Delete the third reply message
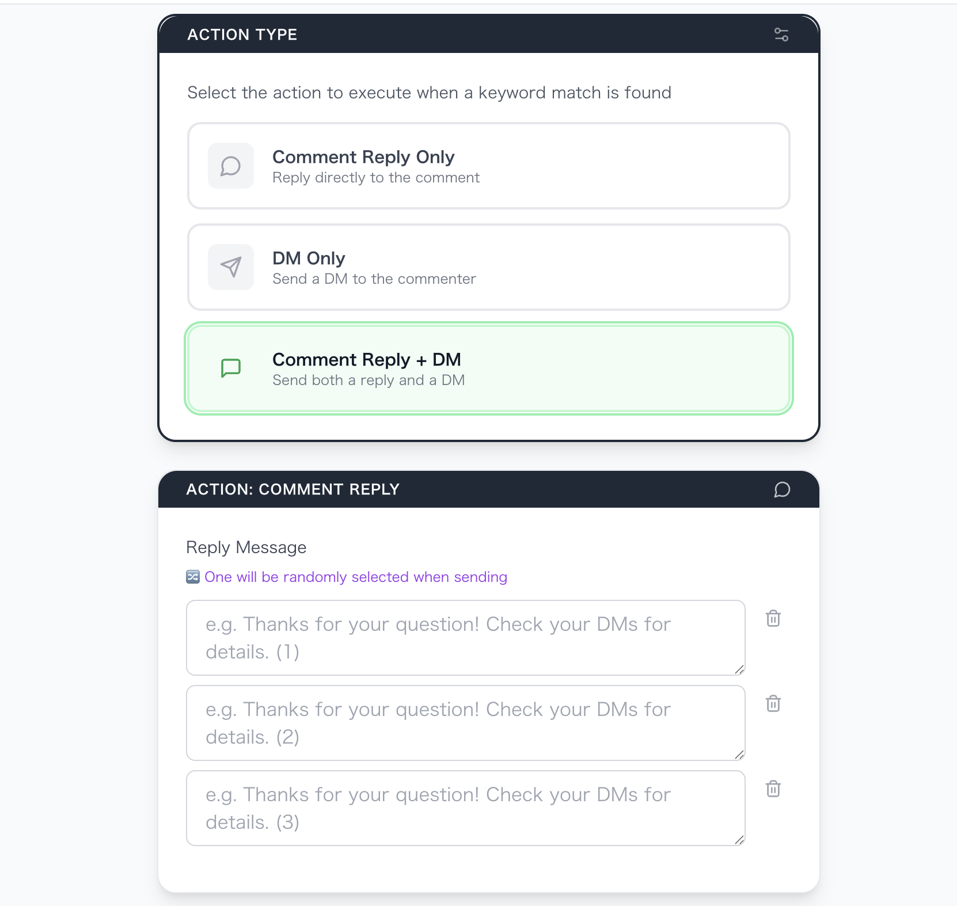Viewport: 957px width, 906px height. click(773, 789)
